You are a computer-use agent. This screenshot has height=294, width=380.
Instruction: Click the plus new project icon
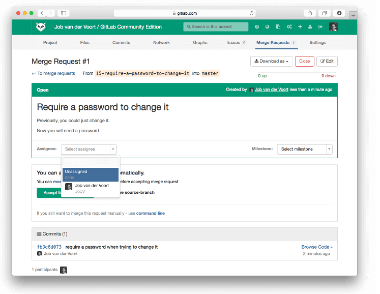tap(300, 27)
